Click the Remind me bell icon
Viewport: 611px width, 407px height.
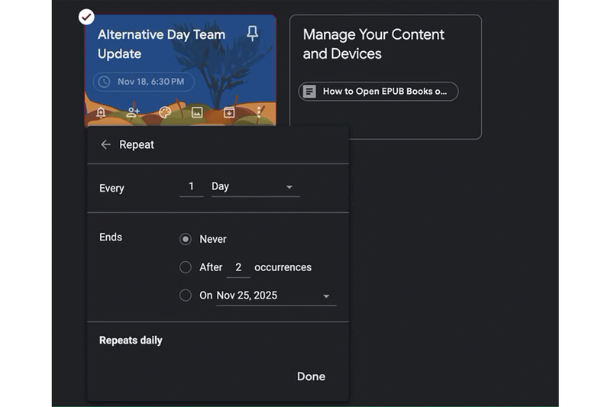[101, 113]
